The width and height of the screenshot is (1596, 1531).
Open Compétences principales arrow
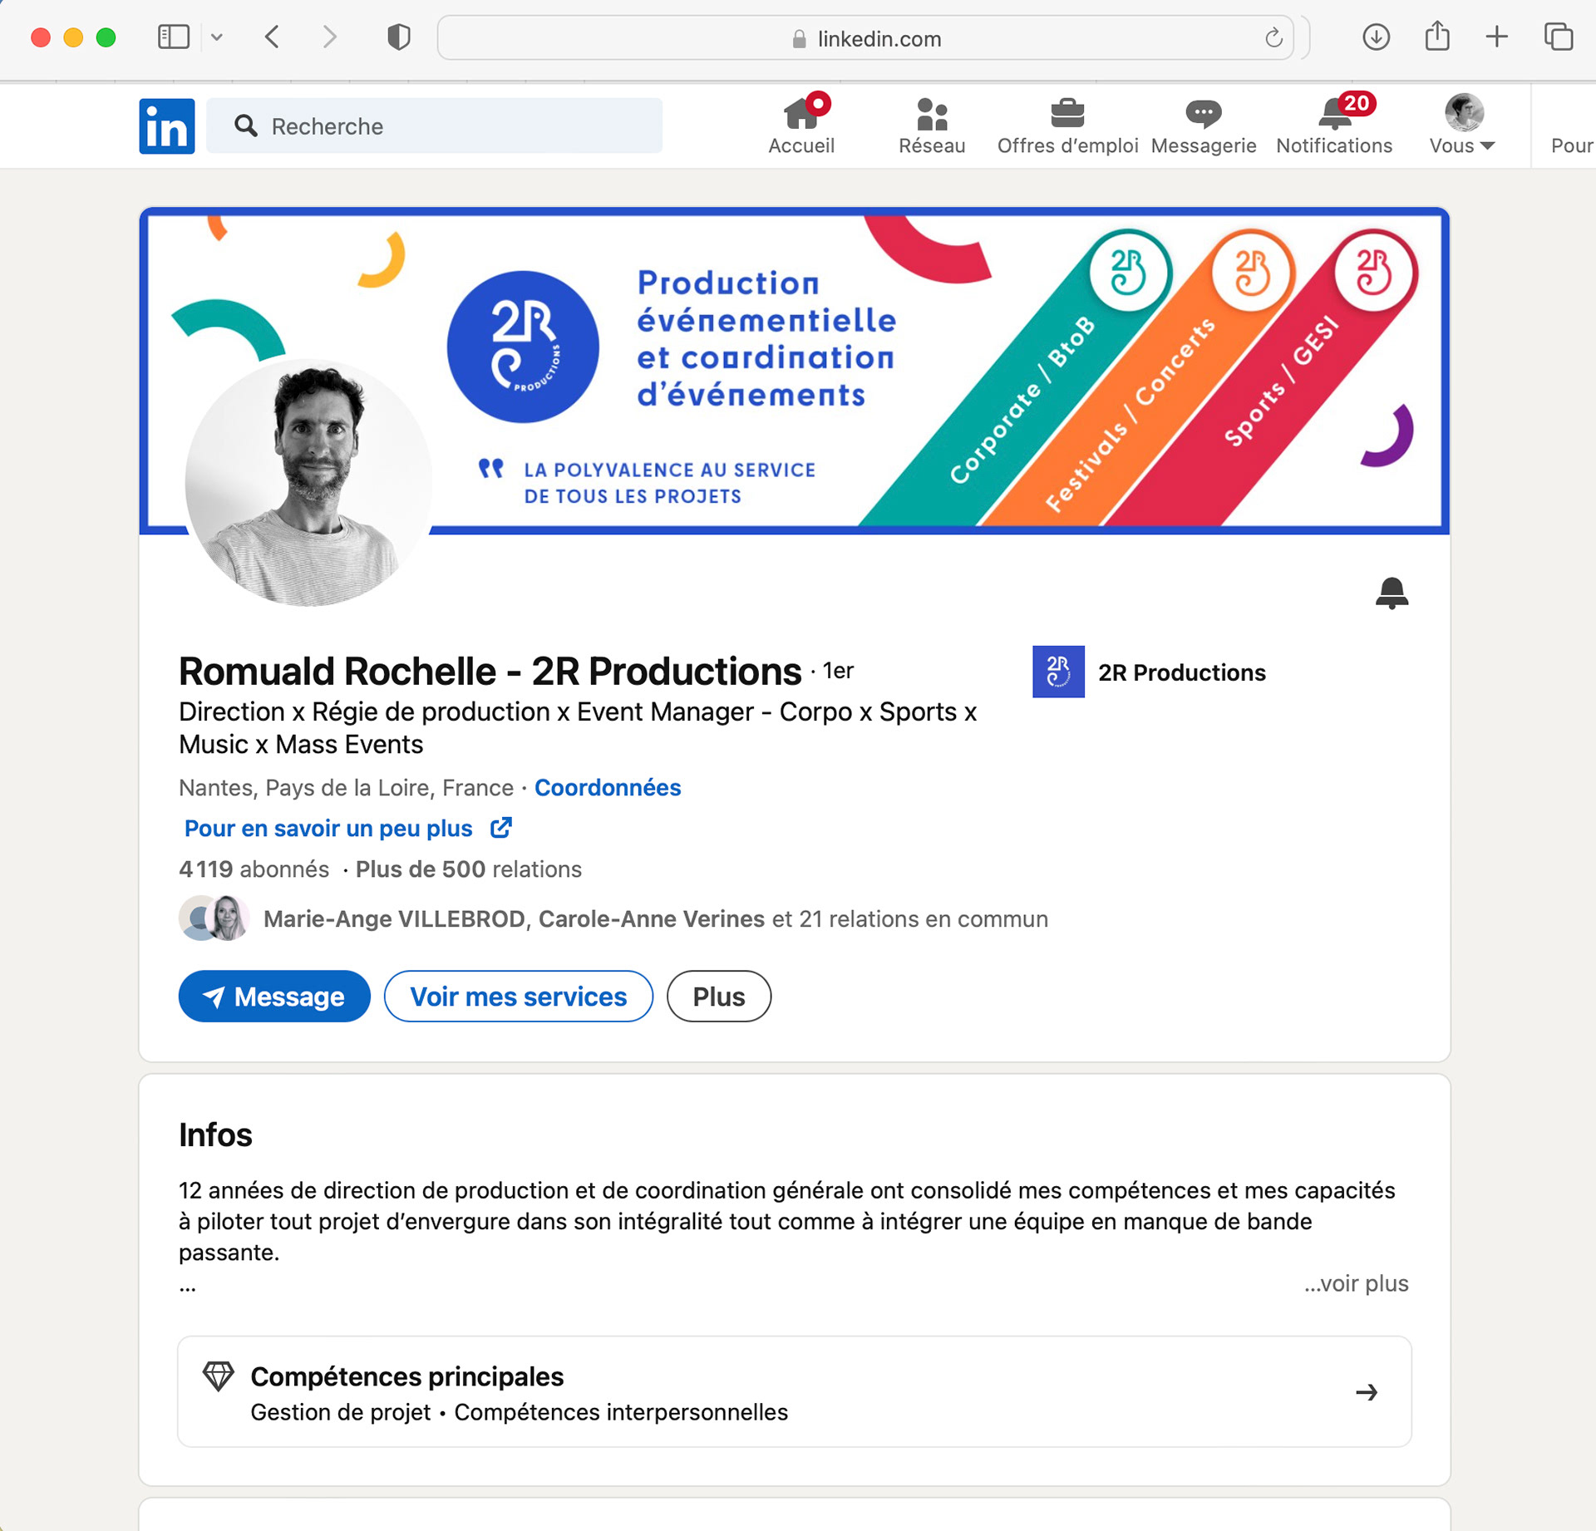click(x=1366, y=1392)
